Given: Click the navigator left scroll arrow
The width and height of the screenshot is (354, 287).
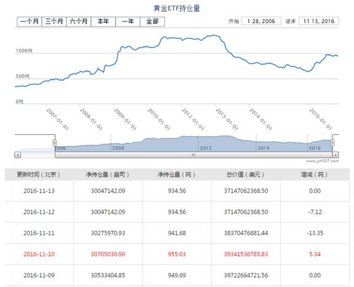Looking at the screenshot, I should coord(18,155).
